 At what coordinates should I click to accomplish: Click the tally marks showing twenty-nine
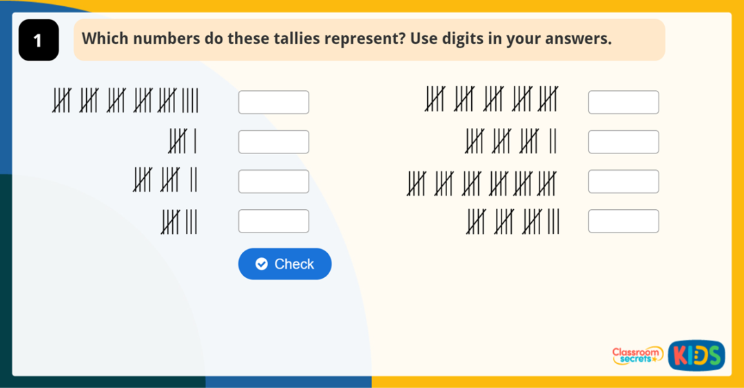[x=125, y=101]
